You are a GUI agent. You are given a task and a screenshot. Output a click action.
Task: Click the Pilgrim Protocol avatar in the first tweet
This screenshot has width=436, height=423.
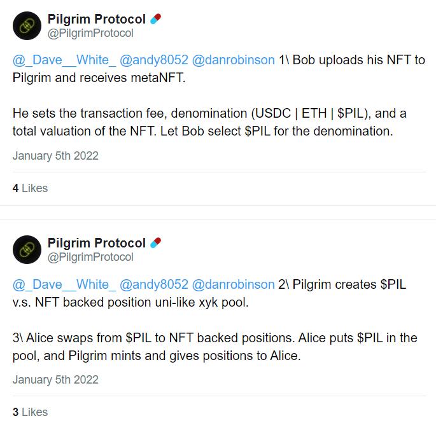[x=26, y=25]
